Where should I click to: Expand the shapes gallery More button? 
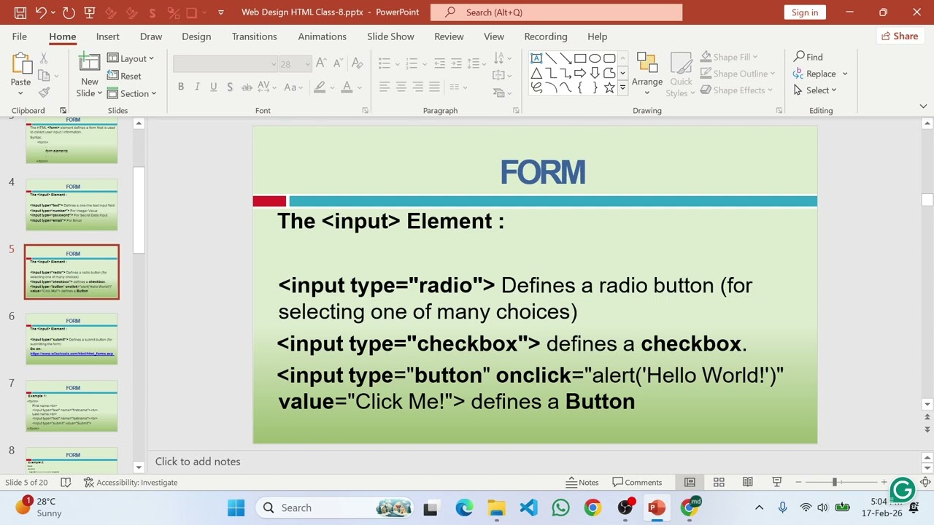pos(622,88)
